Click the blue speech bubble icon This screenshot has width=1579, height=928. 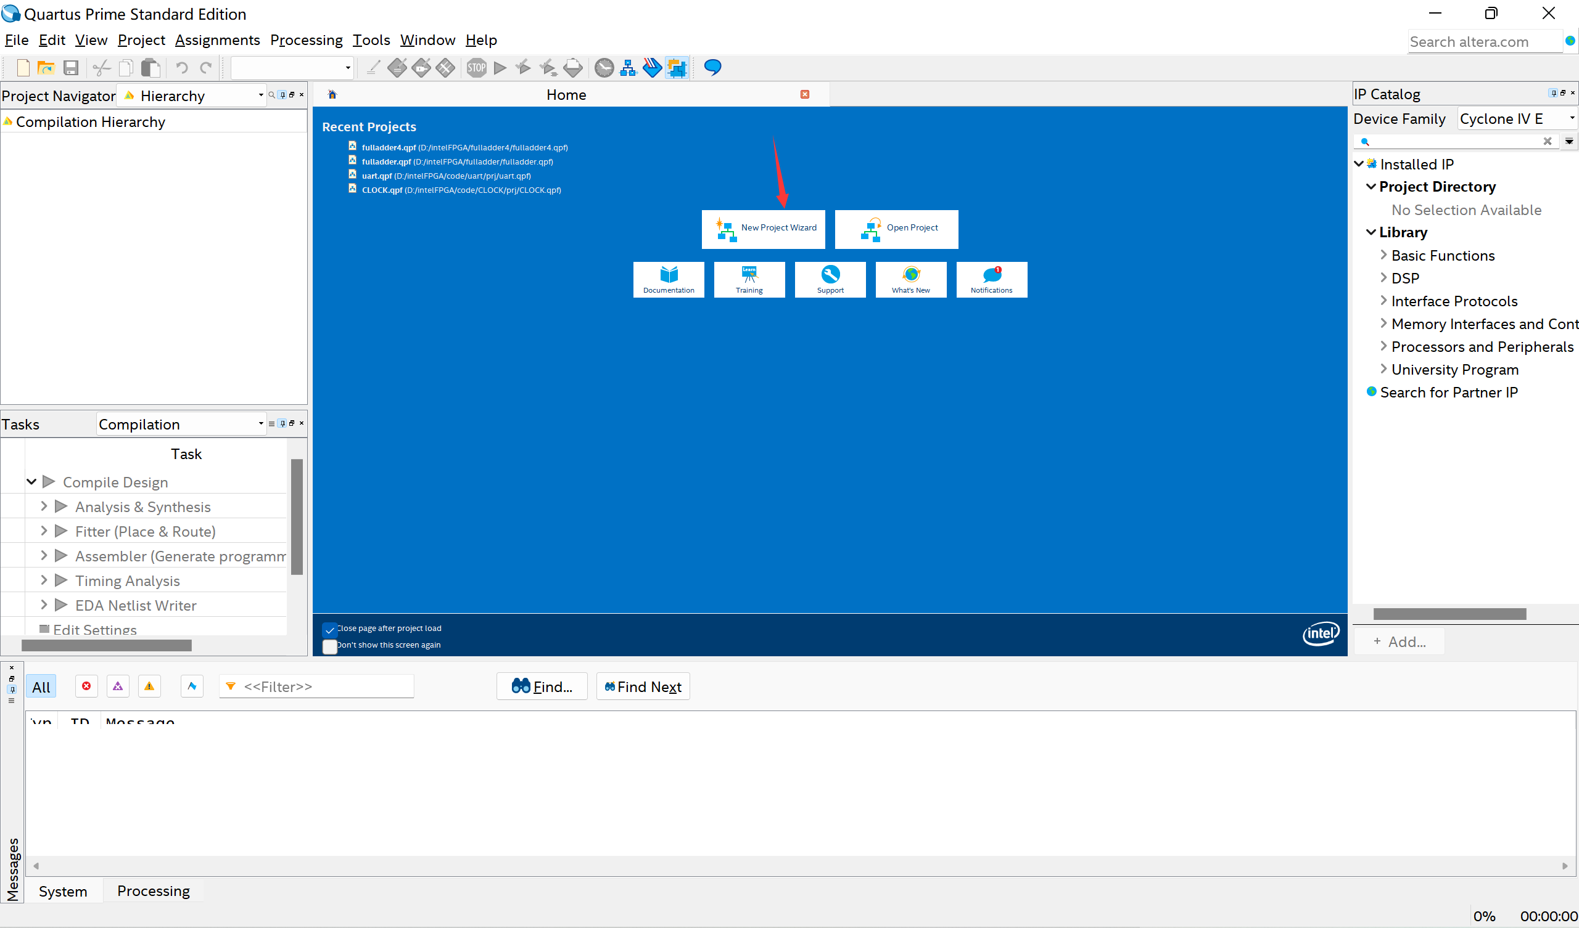coord(712,67)
